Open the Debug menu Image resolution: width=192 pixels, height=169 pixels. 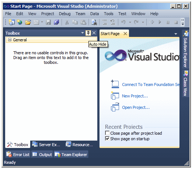pyautogui.click(x=65, y=14)
